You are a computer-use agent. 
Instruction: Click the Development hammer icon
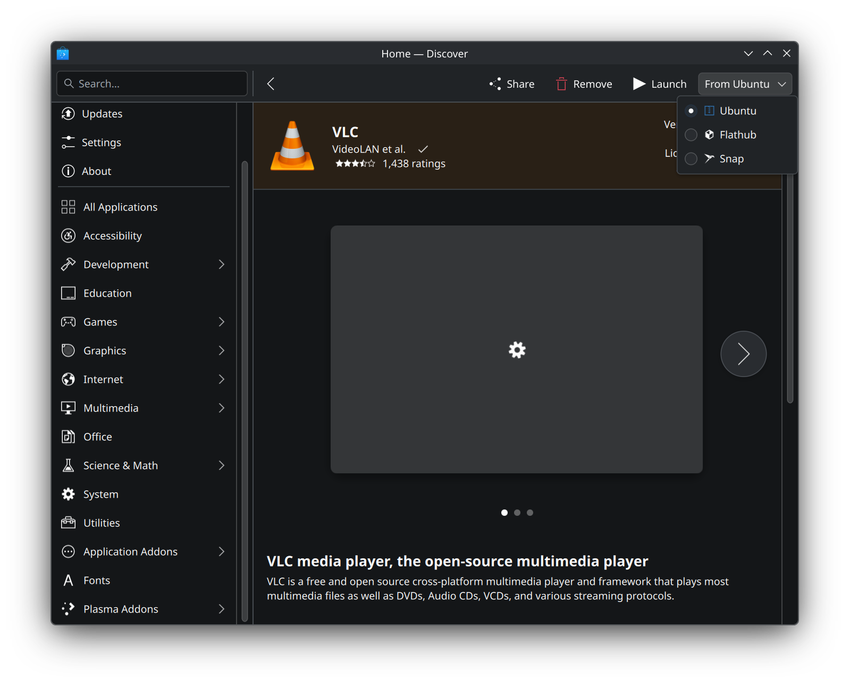(68, 264)
